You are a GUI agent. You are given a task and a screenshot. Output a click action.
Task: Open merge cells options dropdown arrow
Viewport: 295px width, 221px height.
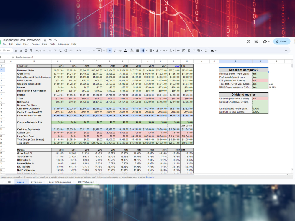pos(146,50)
